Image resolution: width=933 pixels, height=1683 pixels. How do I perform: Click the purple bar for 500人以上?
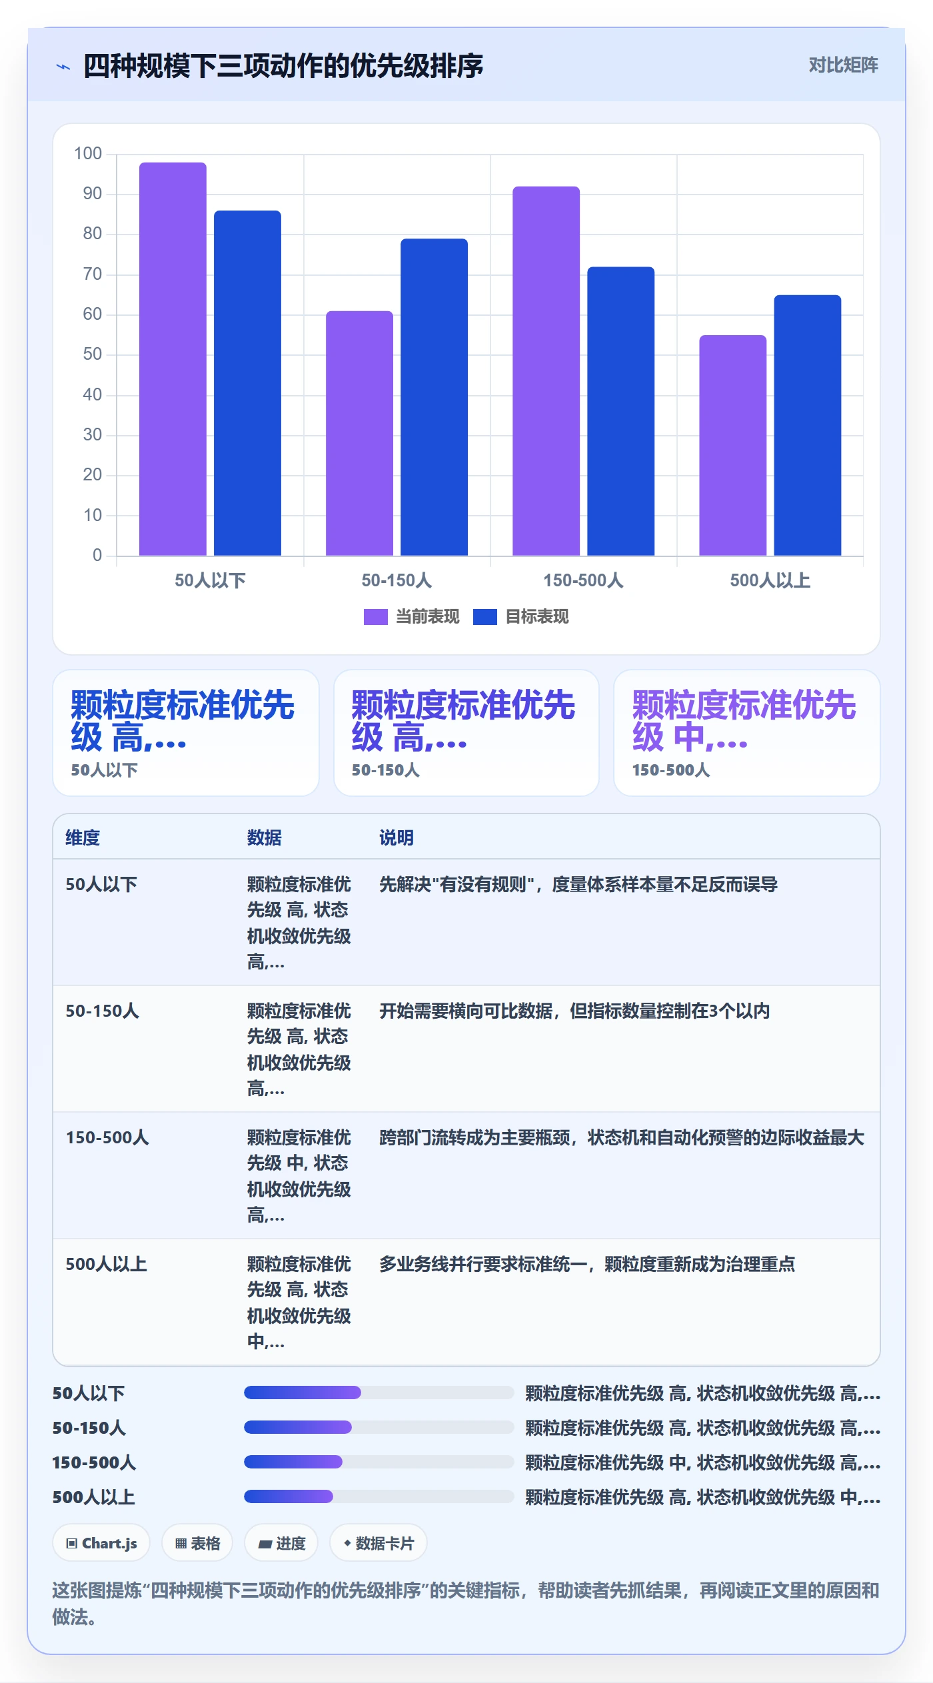[x=732, y=445]
